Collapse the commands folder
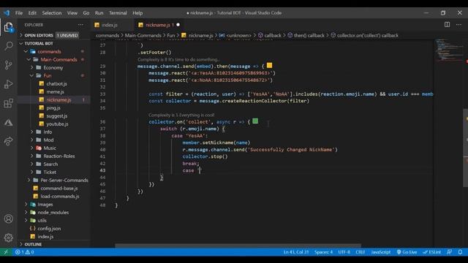This screenshot has height=263, width=468. pos(53,51)
